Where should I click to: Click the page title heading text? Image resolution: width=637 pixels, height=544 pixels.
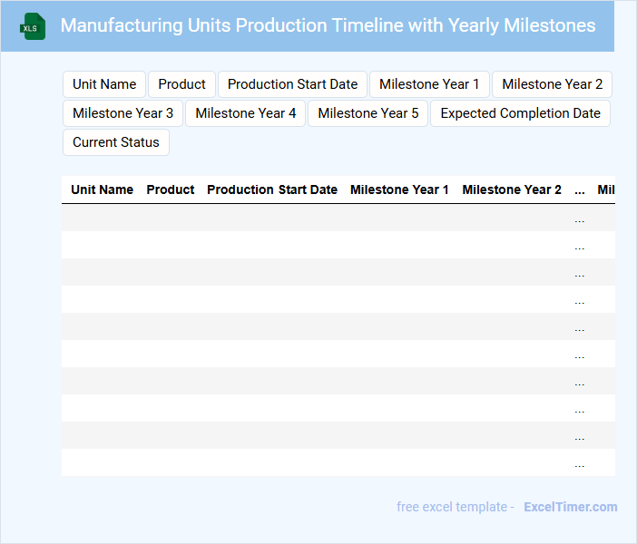click(x=328, y=25)
